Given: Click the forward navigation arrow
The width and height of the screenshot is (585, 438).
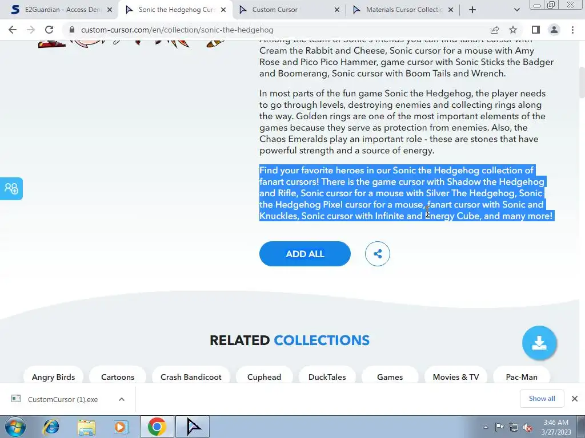Looking at the screenshot, I should pyautogui.click(x=31, y=30).
